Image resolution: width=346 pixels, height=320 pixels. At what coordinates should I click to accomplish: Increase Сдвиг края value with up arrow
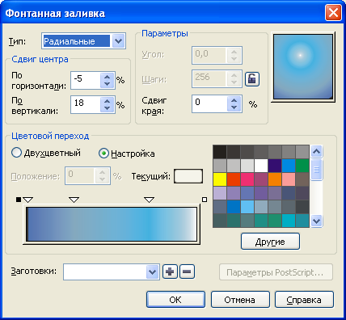click(234, 100)
